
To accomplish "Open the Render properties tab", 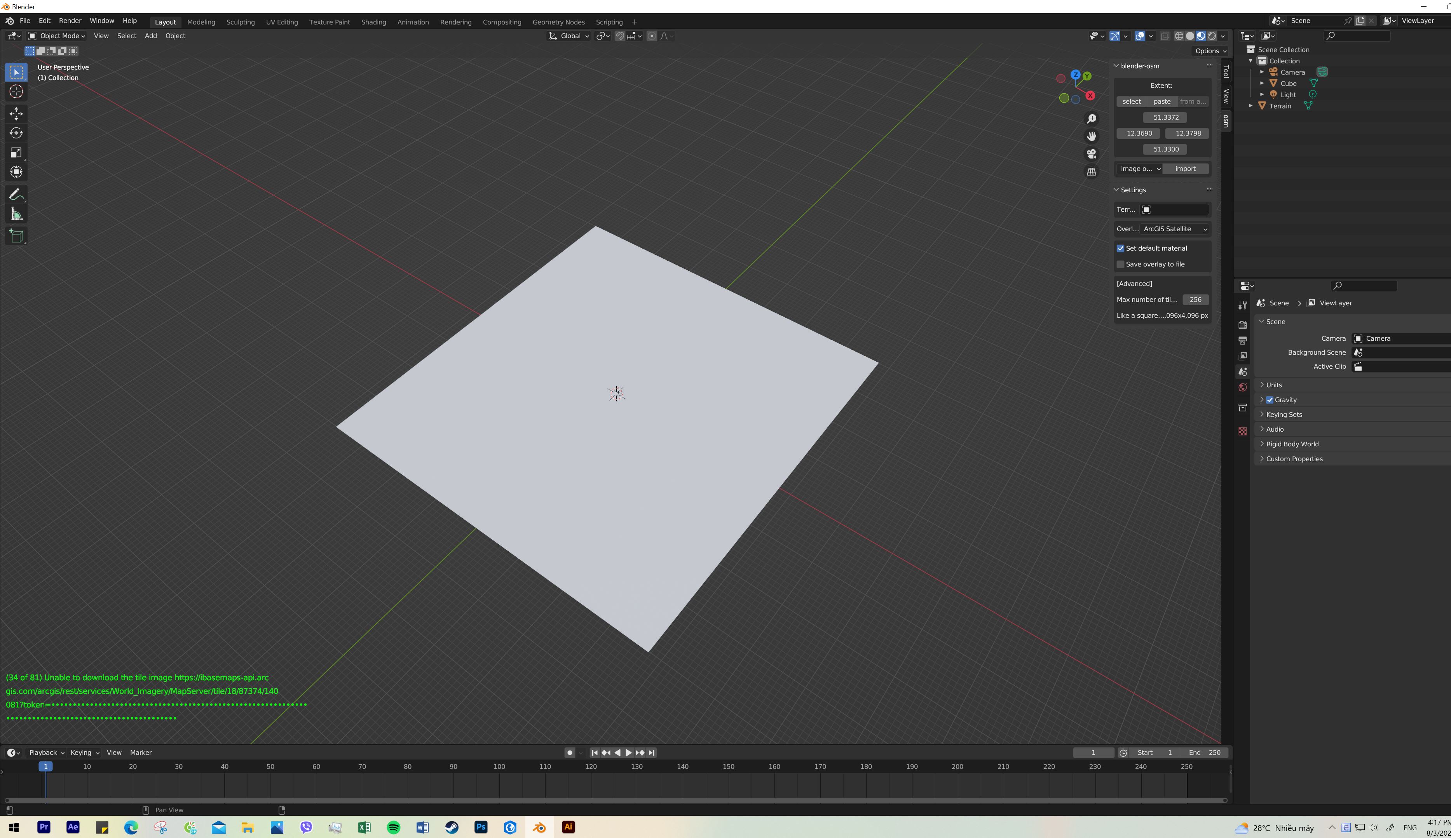I will (x=1243, y=324).
